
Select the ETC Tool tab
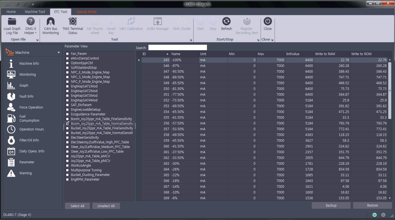tap(61, 12)
